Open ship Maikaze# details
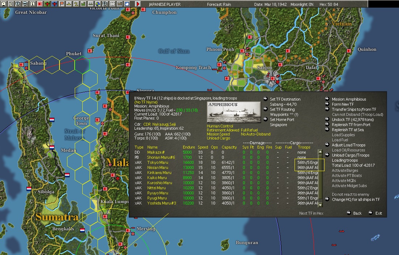The width and height of the screenshot is (399, 255). tap(156, 152)
